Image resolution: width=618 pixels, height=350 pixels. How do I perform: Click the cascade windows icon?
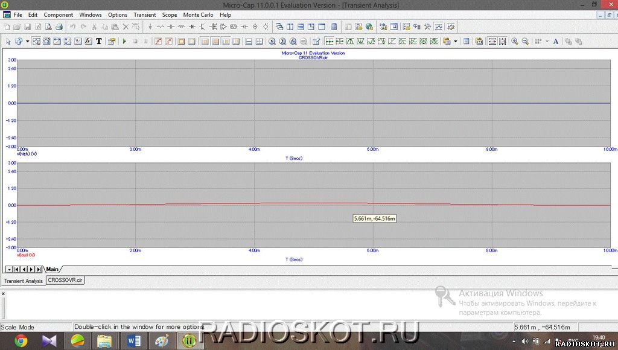click(x=279, y=27)
